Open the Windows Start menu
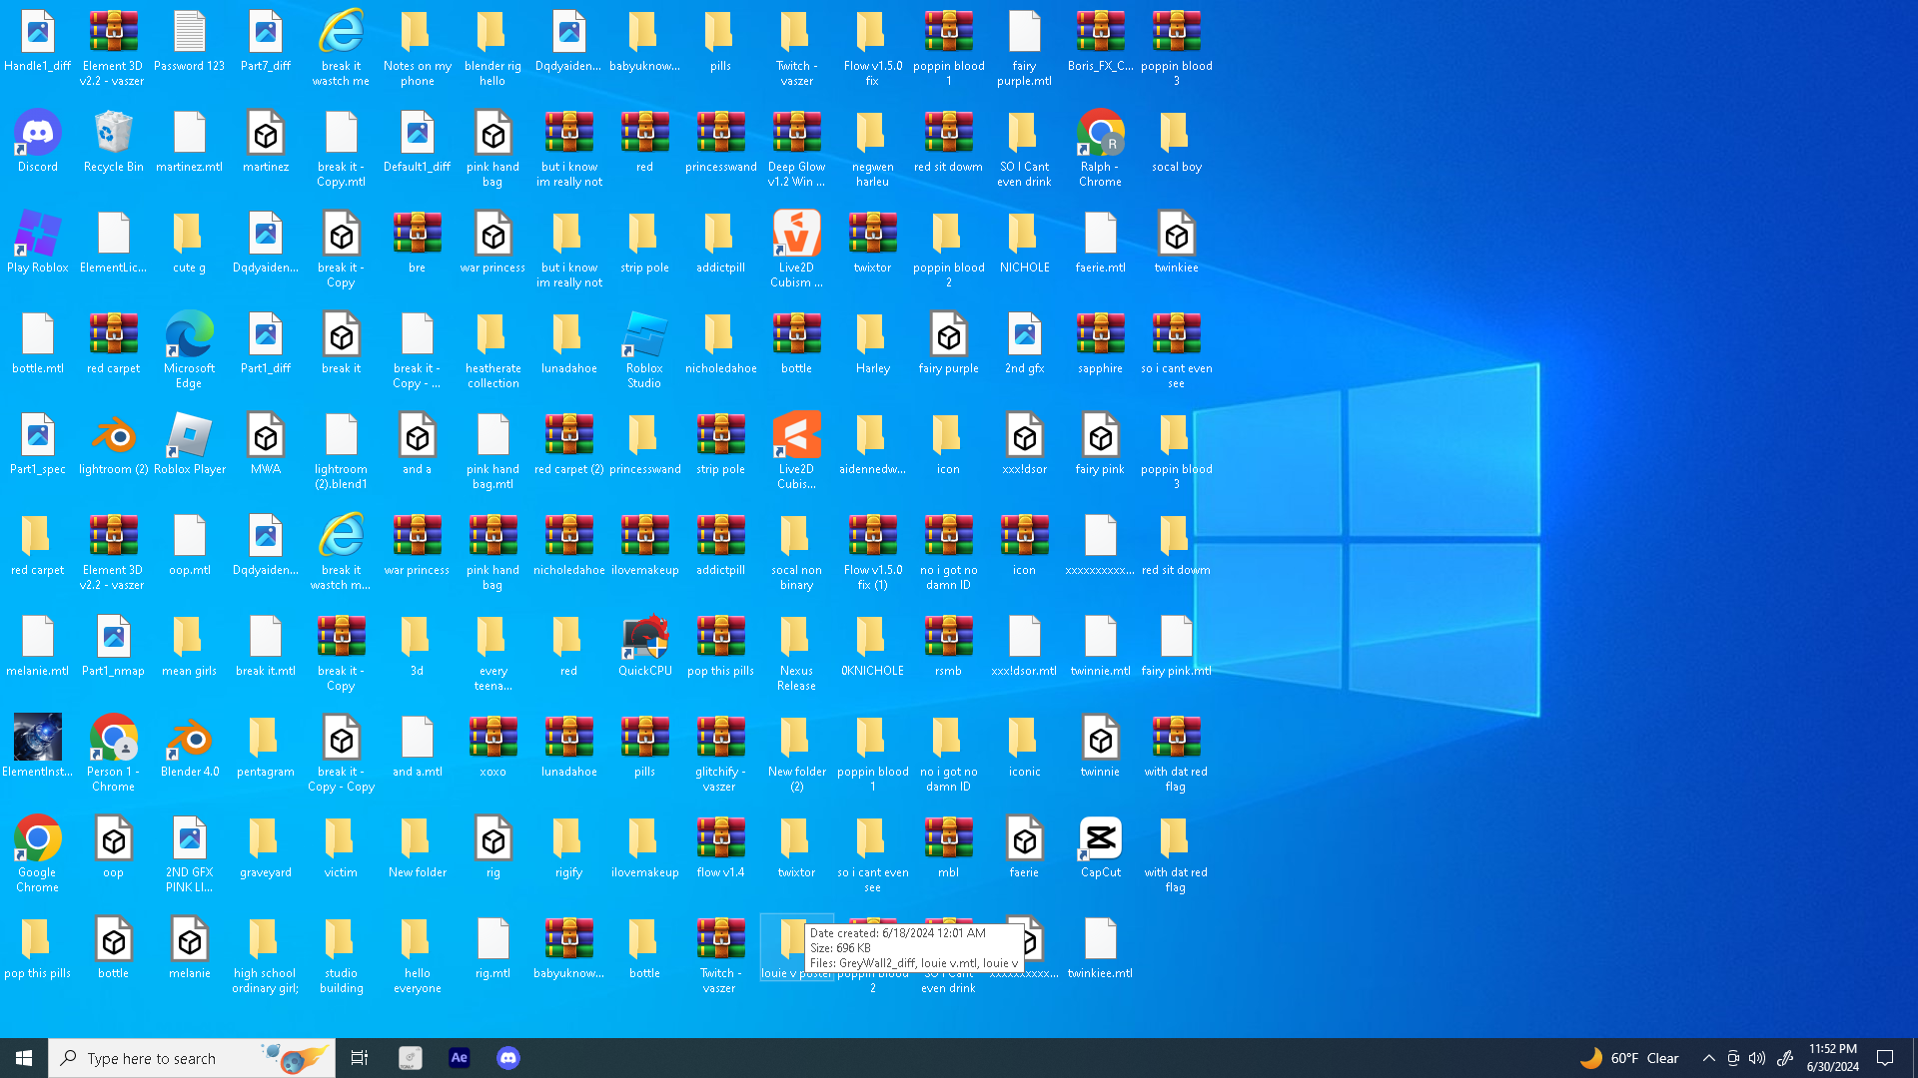This screenshot has width=1918, height=1078. pos(24,1058)
